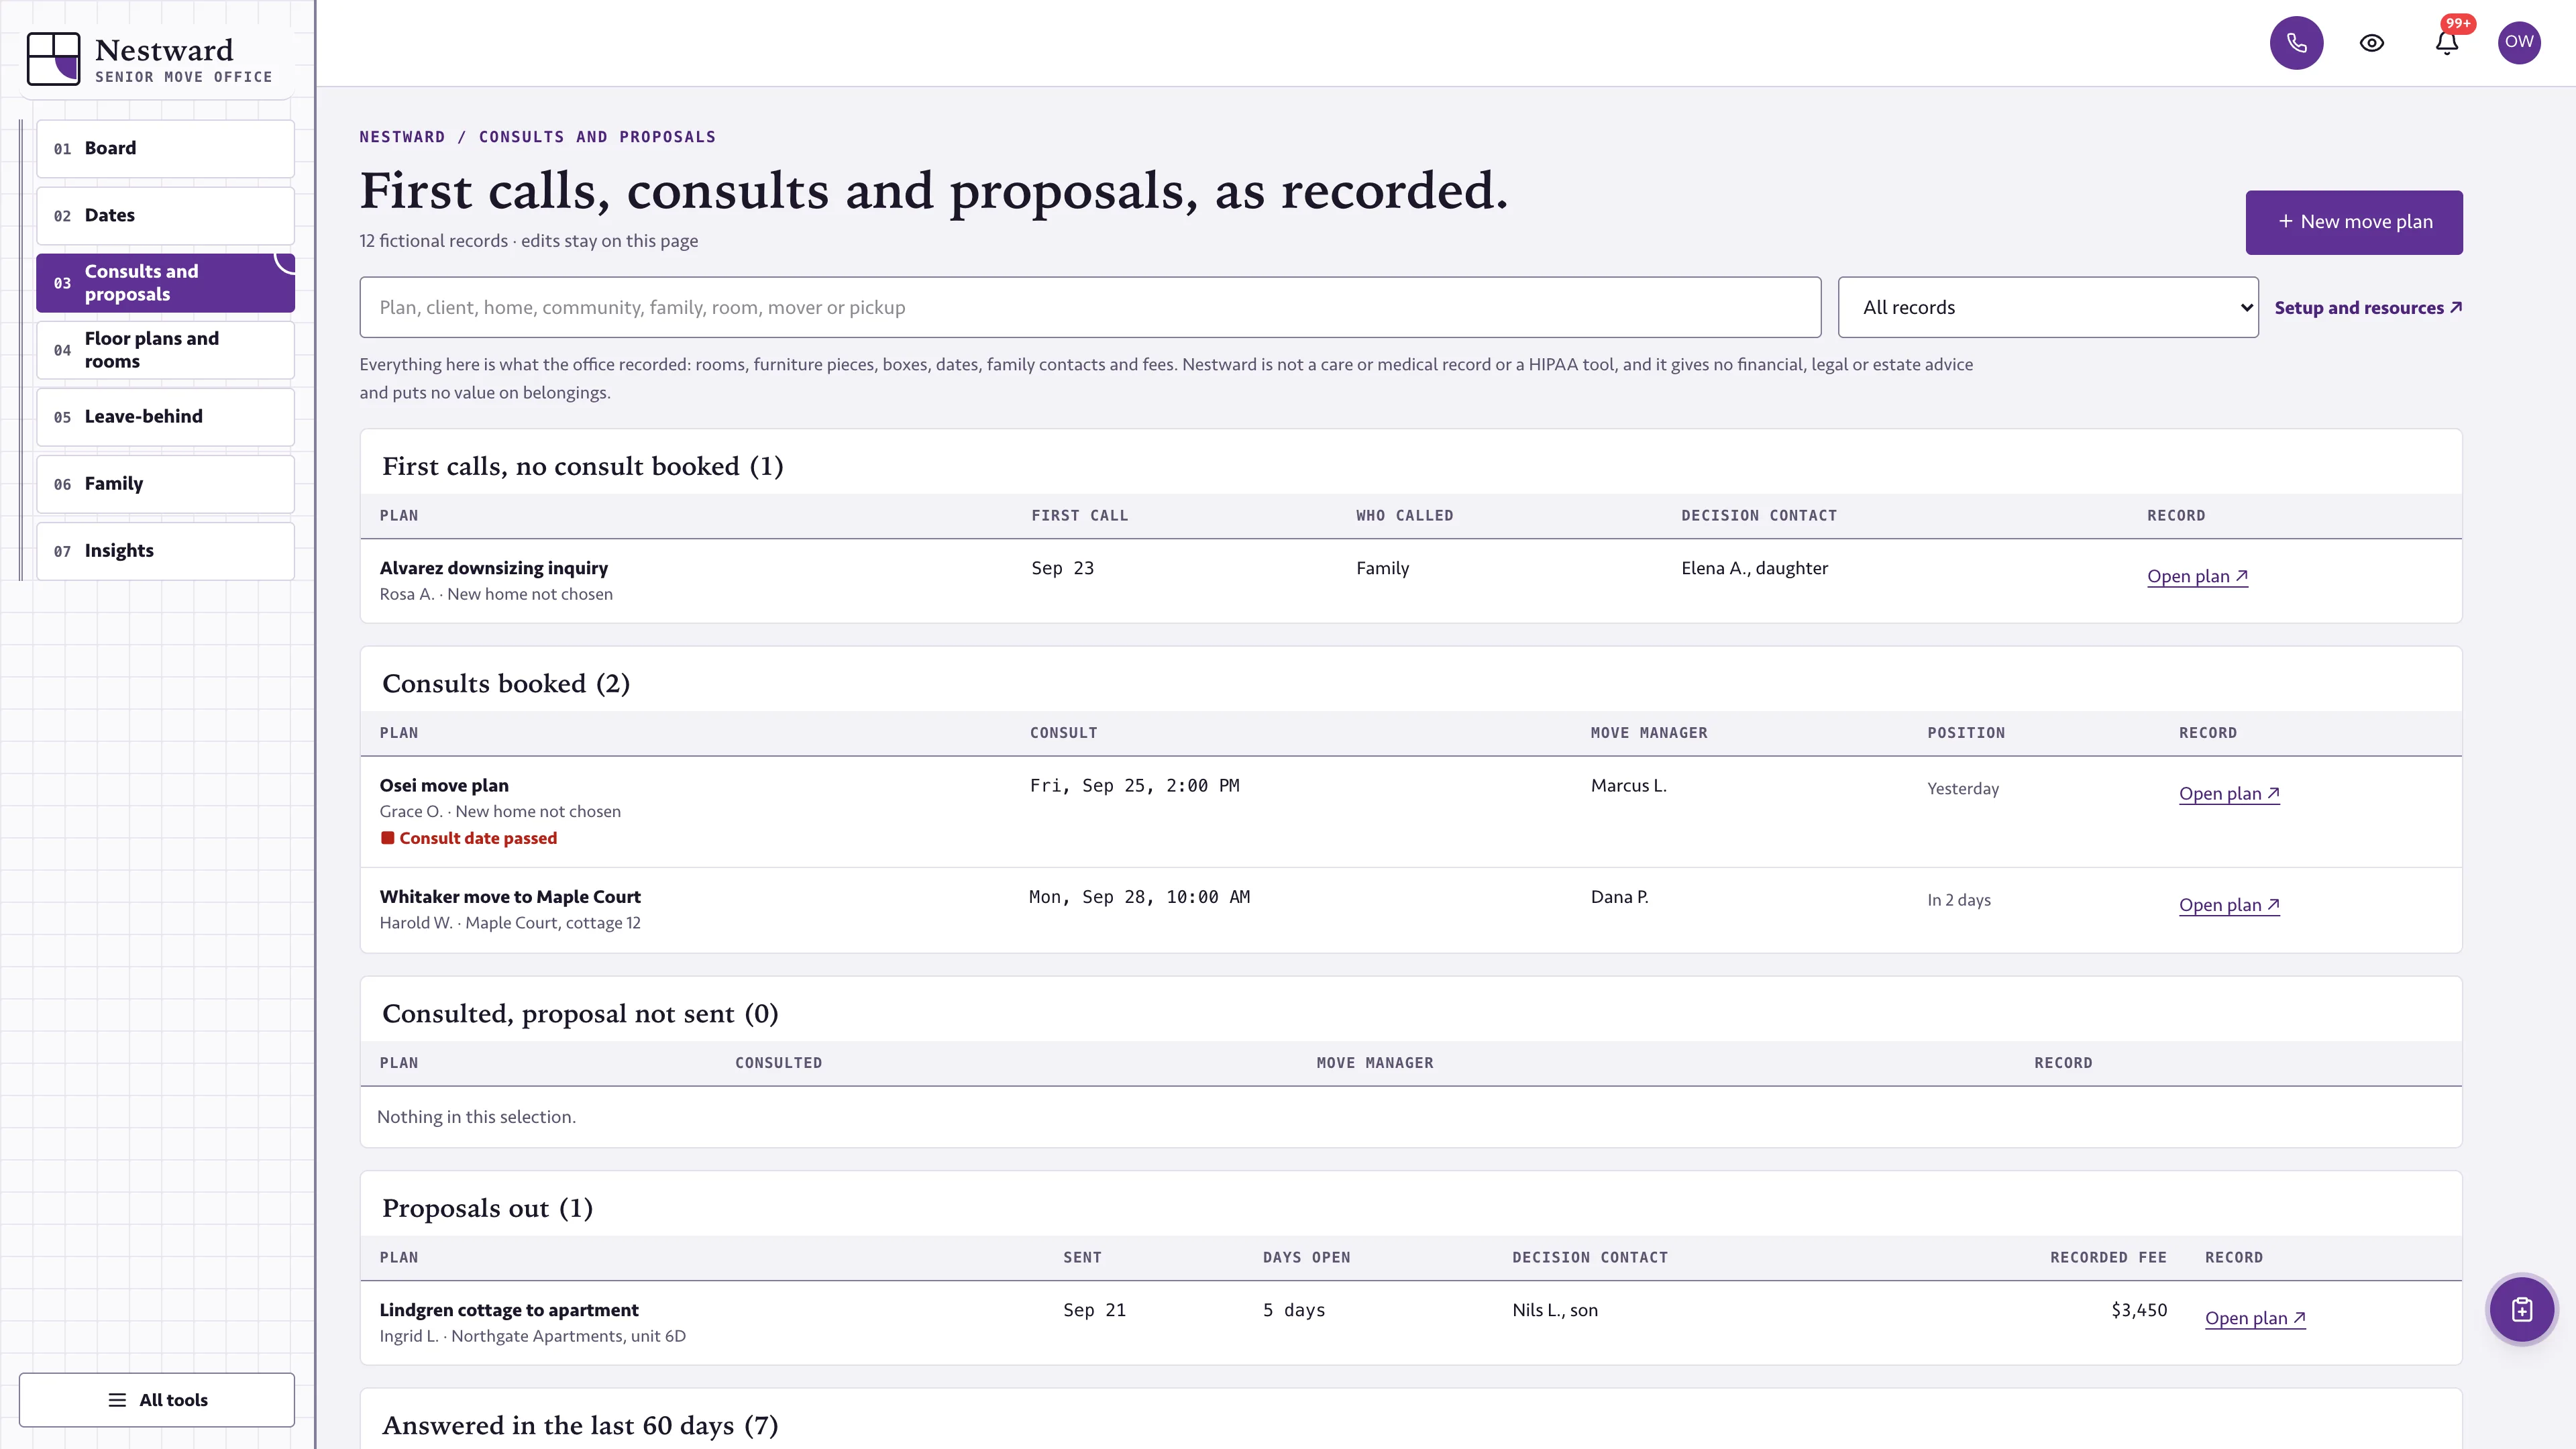Go to Board in the sidebar
Image resolution: width=2576 pixels, height=1449 pixels.
click(166, 148)
